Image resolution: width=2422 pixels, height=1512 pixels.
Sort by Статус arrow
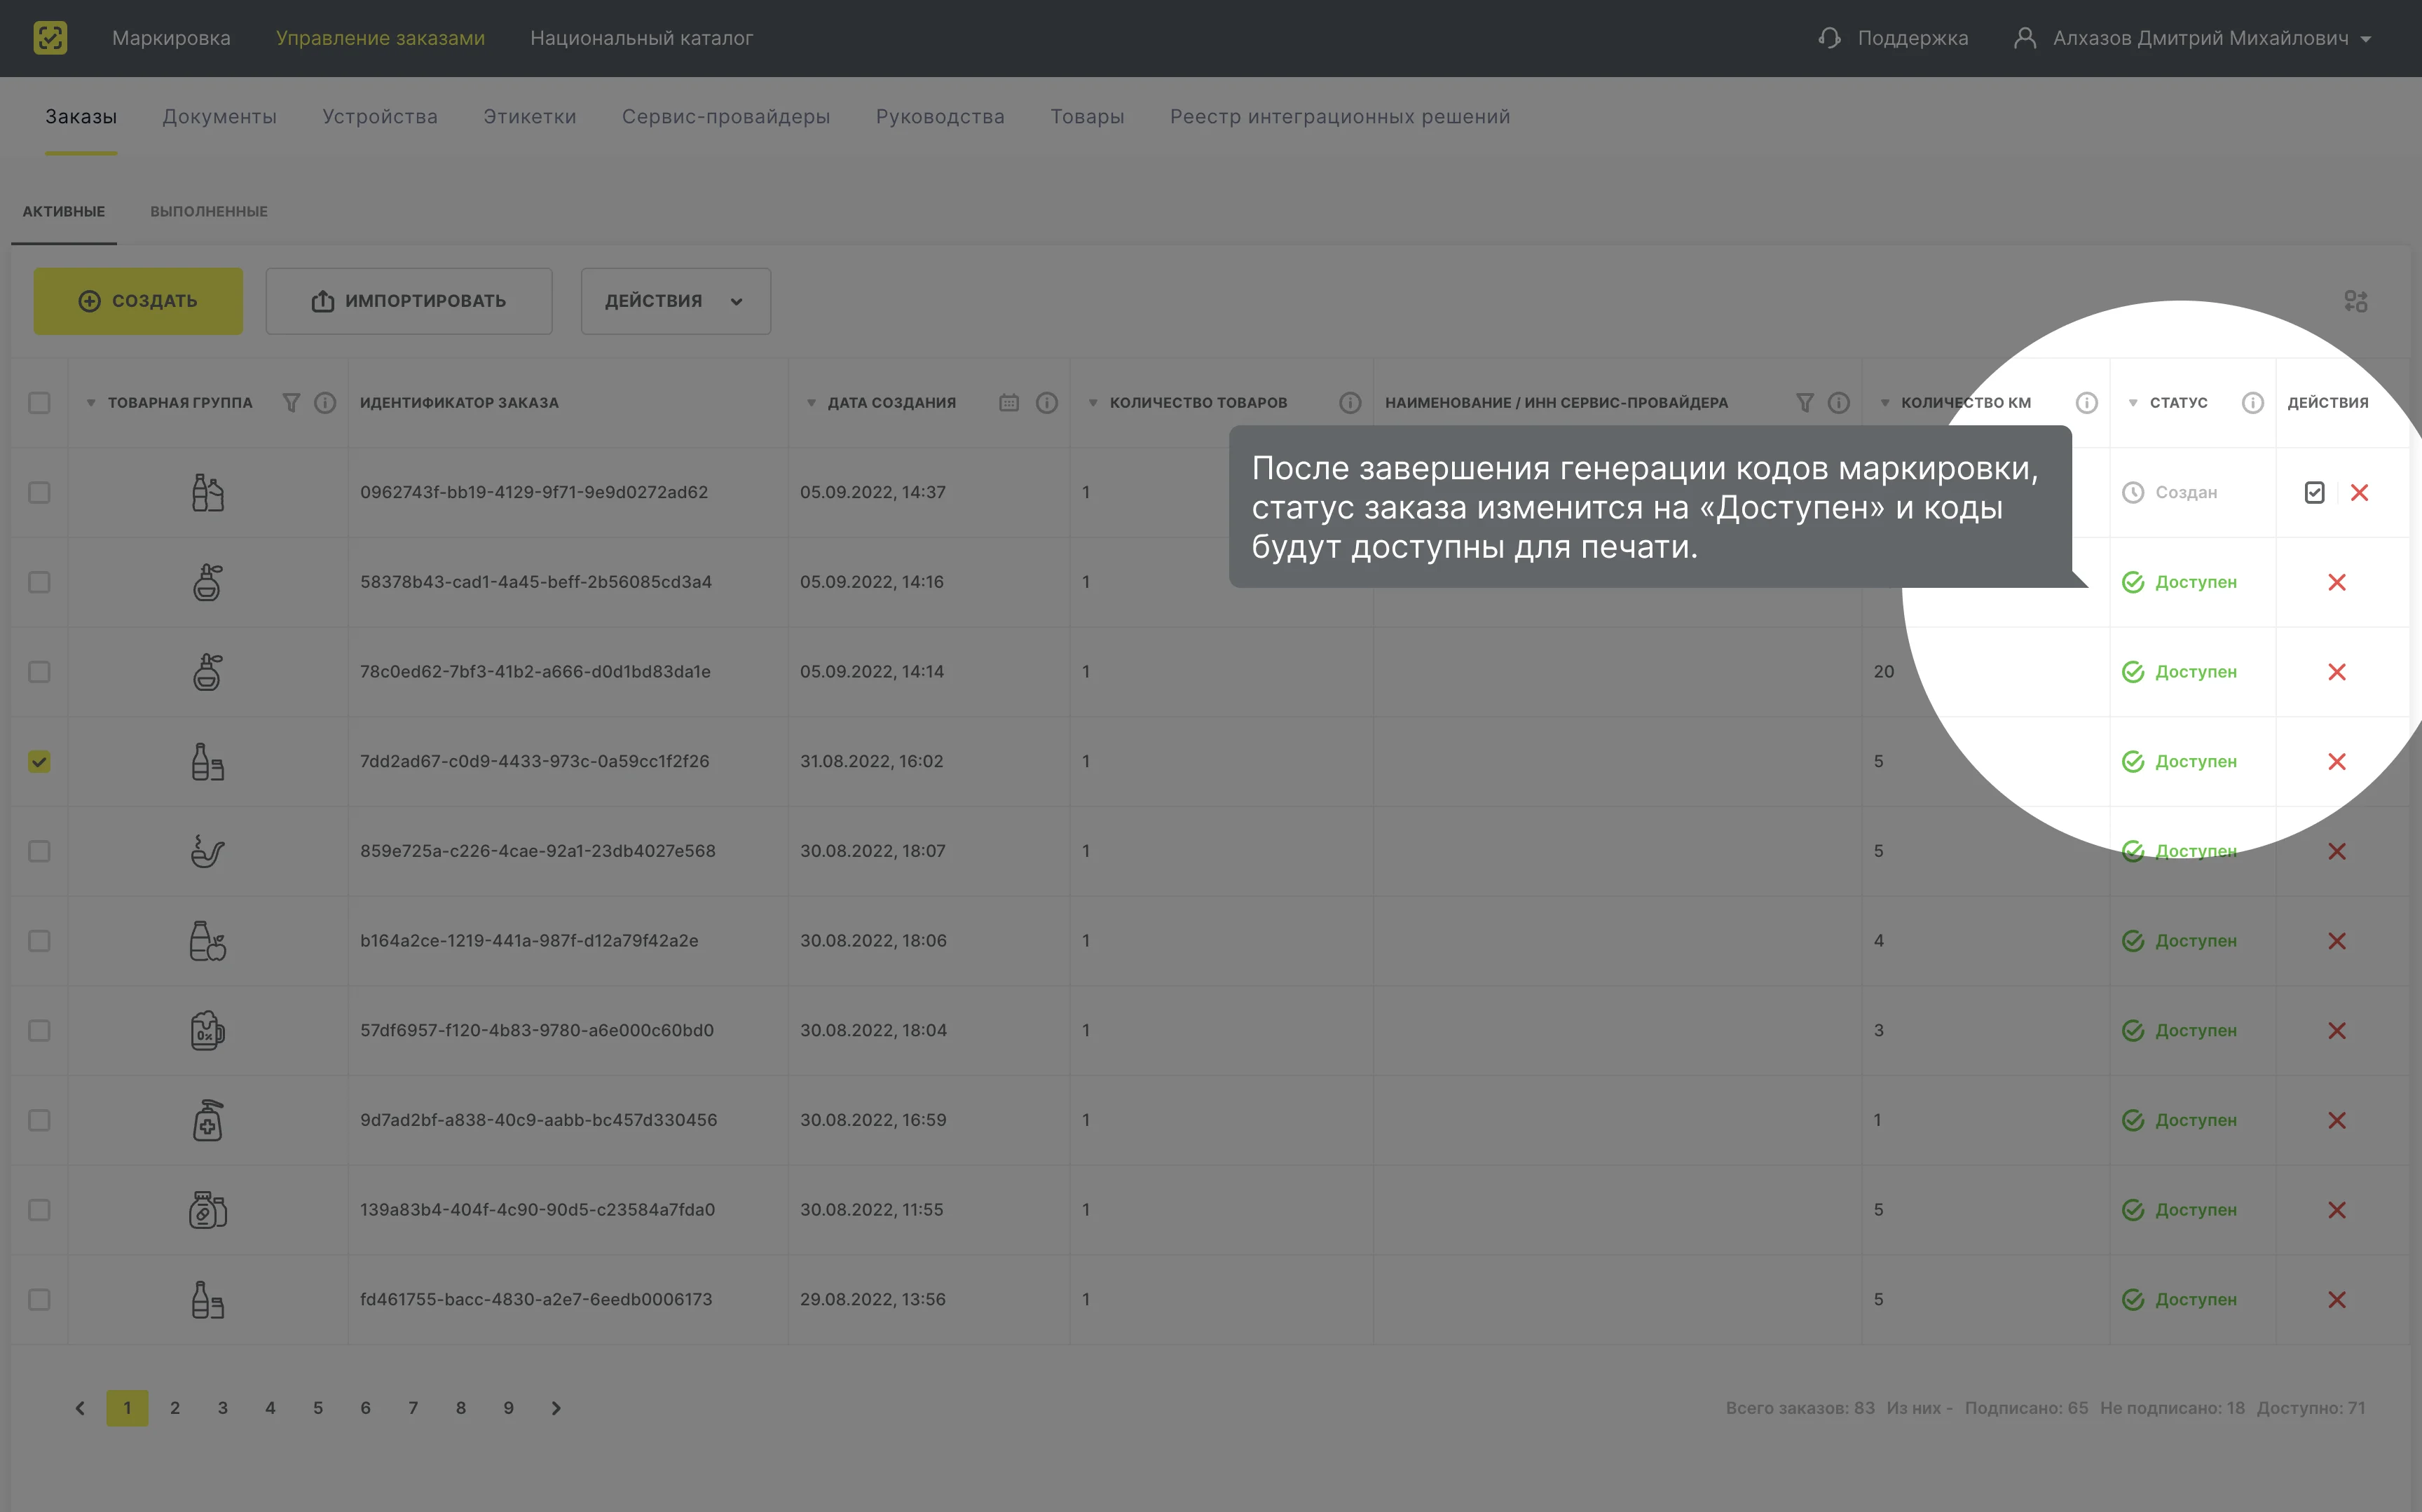2133,403
